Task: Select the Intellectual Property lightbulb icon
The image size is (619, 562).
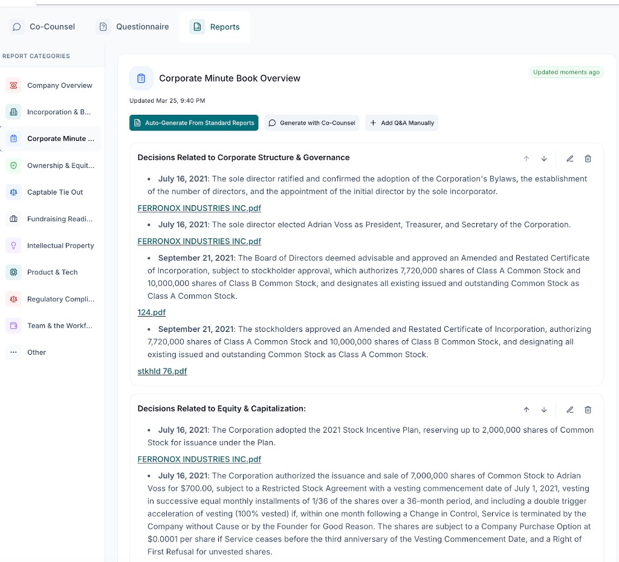Action: click(x=13, y=245)
